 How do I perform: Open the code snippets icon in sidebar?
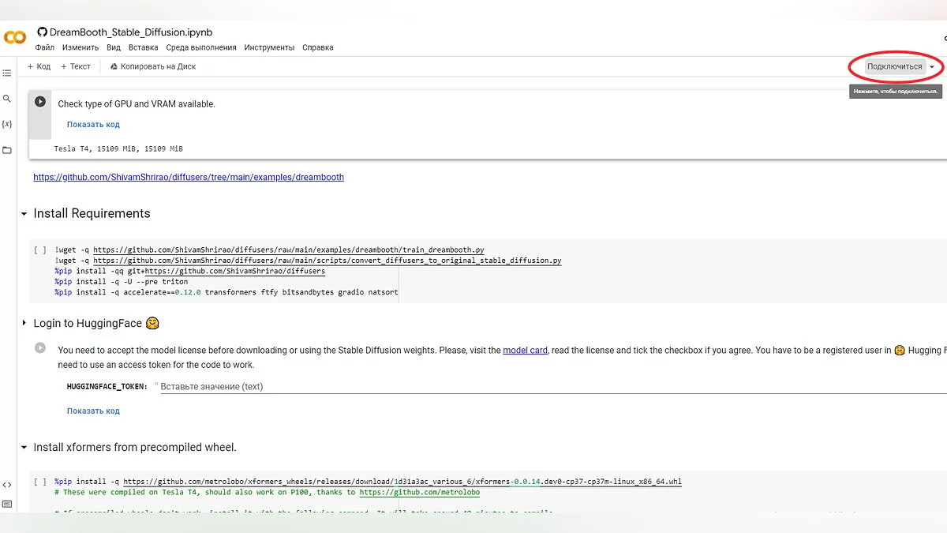point(7,485)
